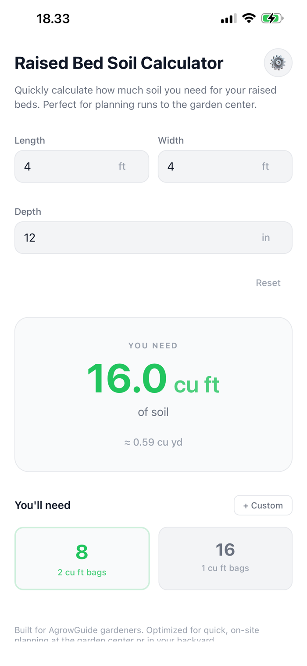Tap the "You'll need" heading
This screenshot has height=666, width=307.
pyautogui.click(x=43, y=505)
